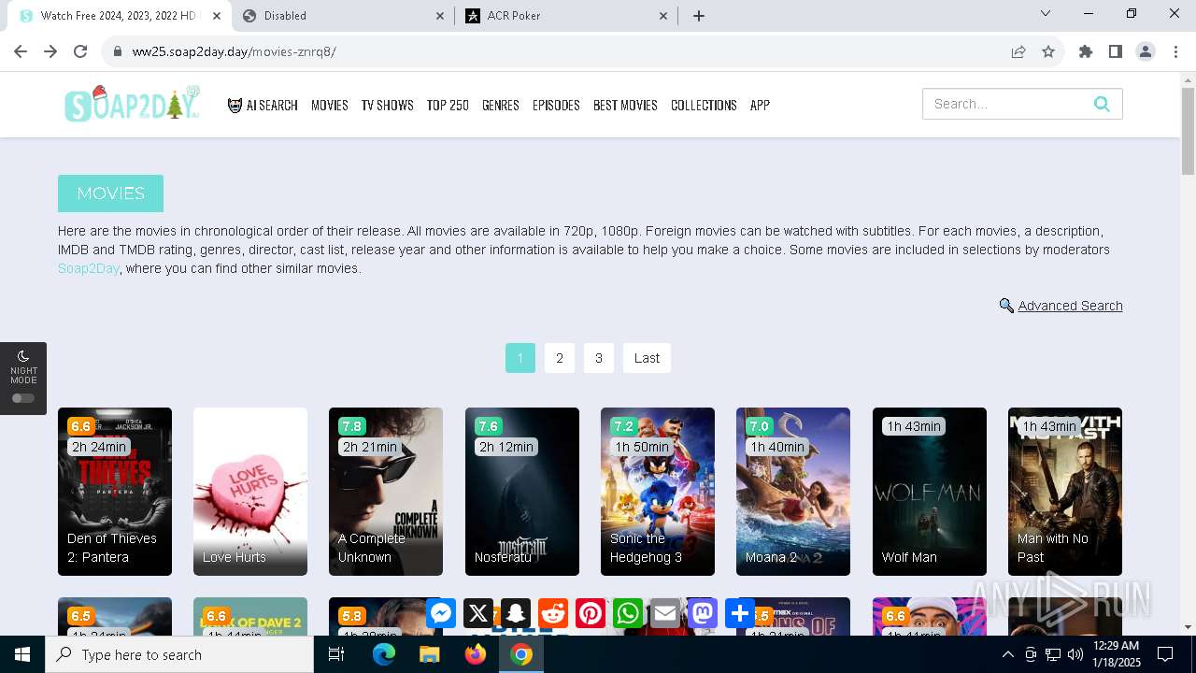Click the search magnifier icon
The image size is (1196, 673).
coord(1103,104)
